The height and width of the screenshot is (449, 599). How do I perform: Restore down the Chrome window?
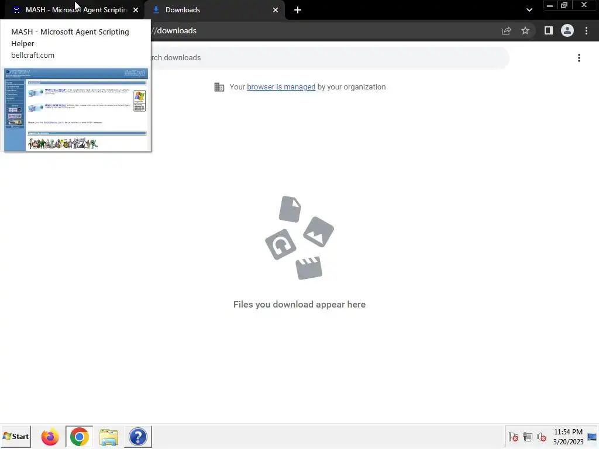point(564,5)
